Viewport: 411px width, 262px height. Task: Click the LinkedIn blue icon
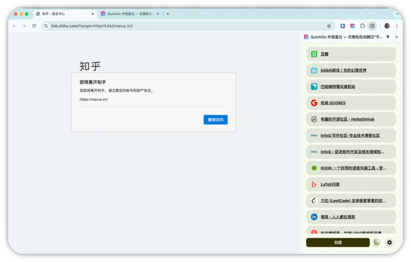tap(314, 217)
